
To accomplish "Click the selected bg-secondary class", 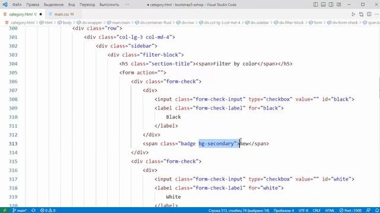I will (x=216, y=144).
